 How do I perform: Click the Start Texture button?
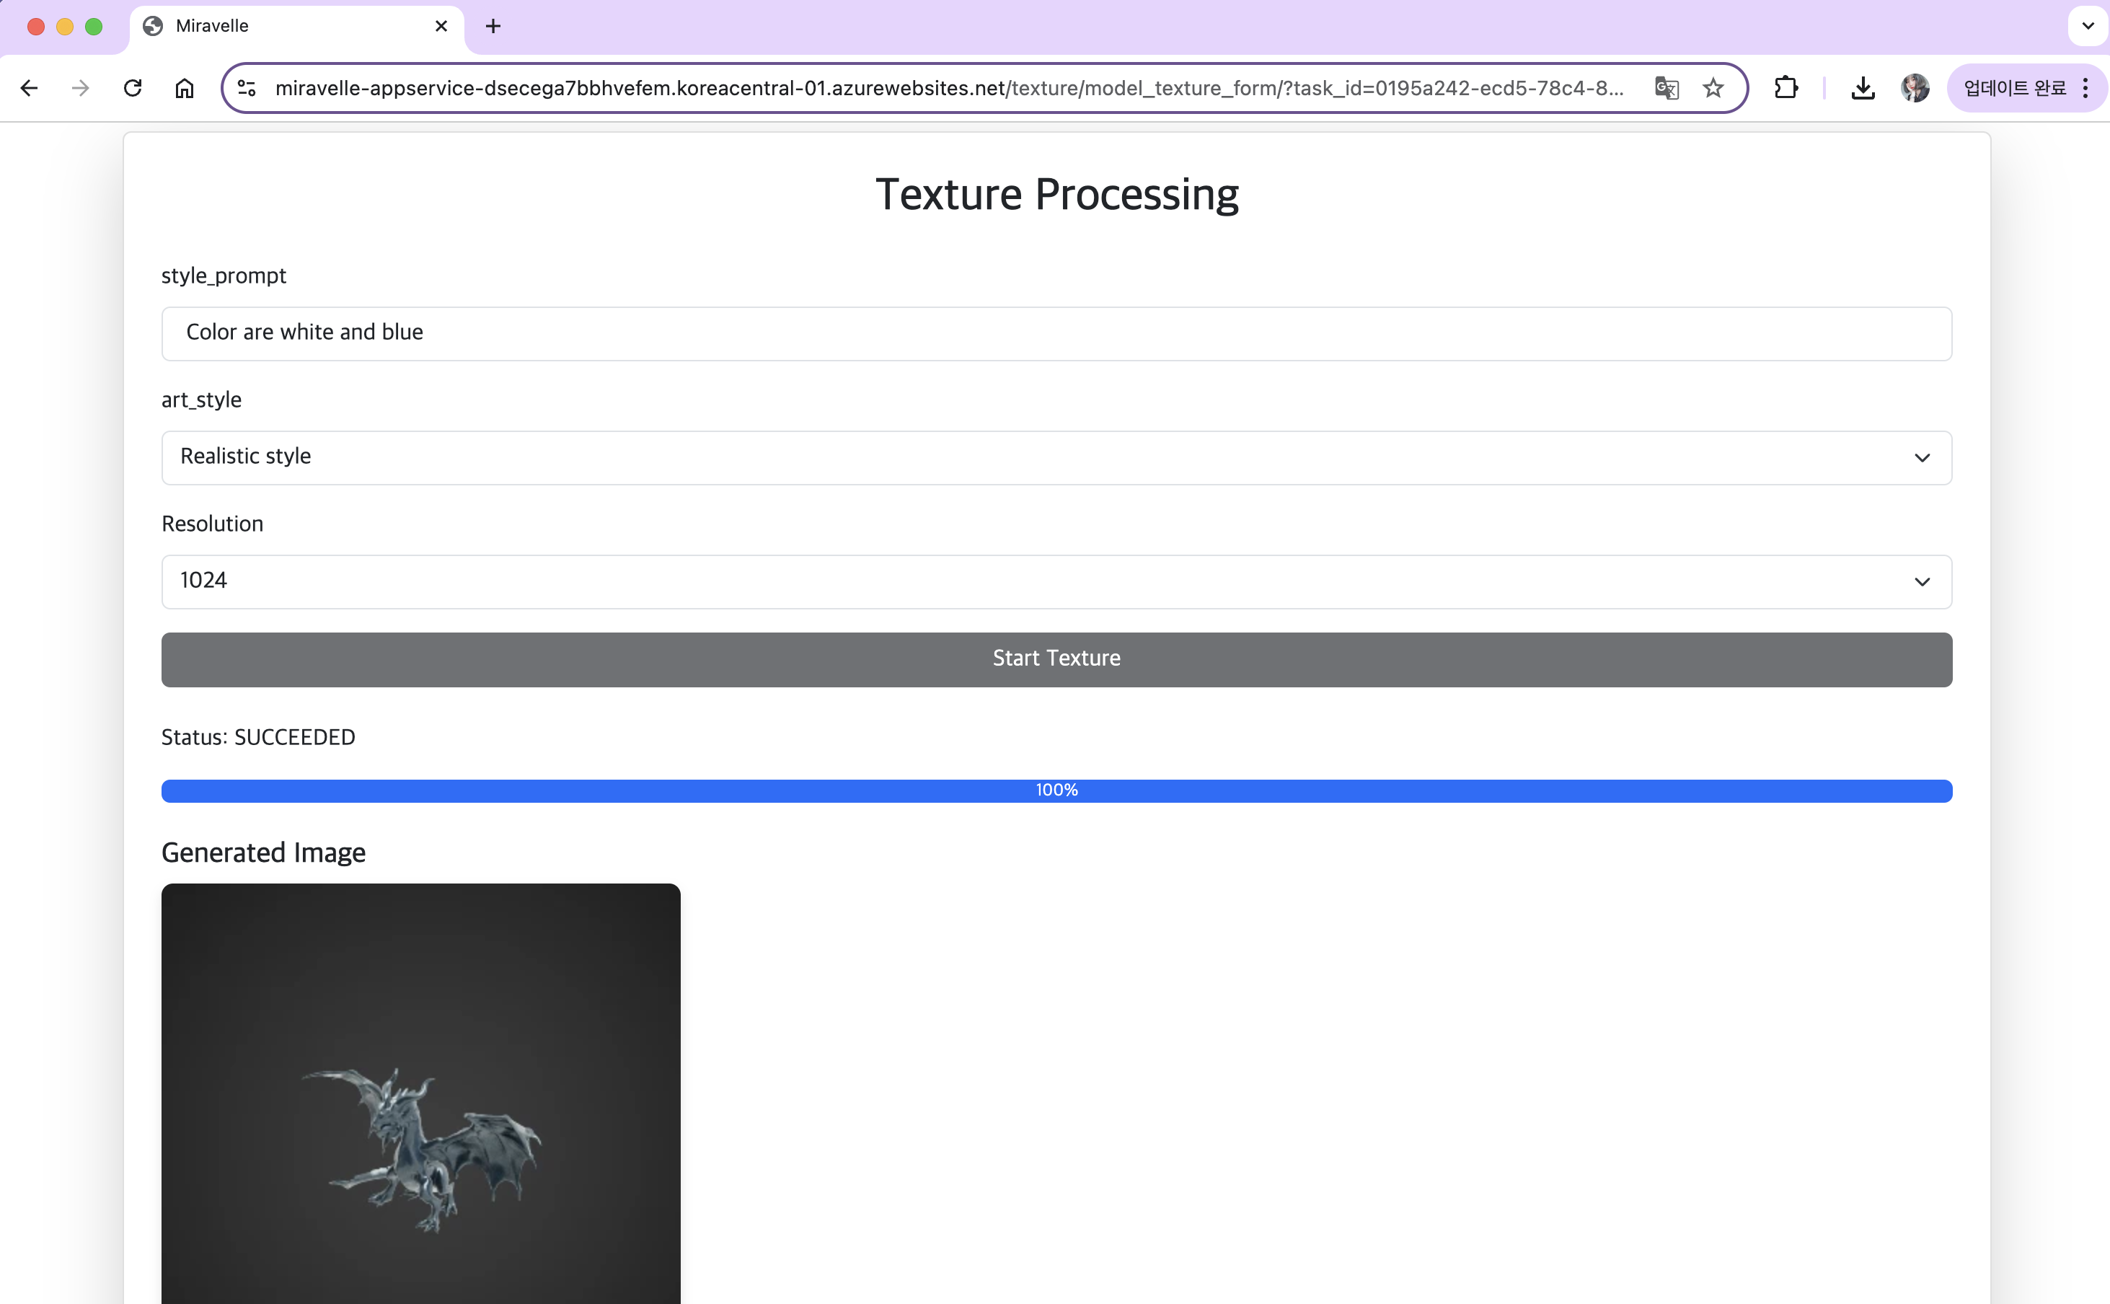pos(1056,660)
